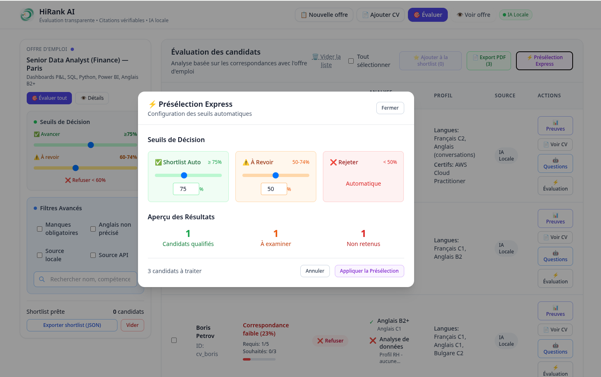Click the HiRank AI logo

click(26, 15)
